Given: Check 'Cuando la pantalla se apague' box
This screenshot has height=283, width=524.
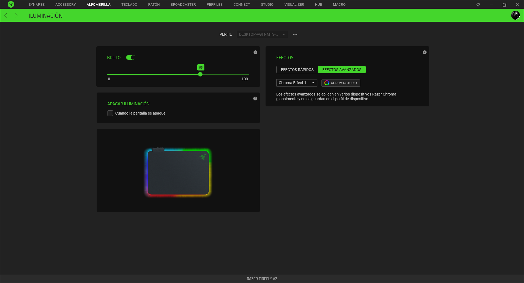Looking at the screenshot, I should pos(110,113).
